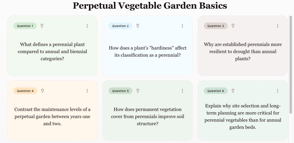Show the Question 5 hint lightbulb
294x143 pixels.
138,91
